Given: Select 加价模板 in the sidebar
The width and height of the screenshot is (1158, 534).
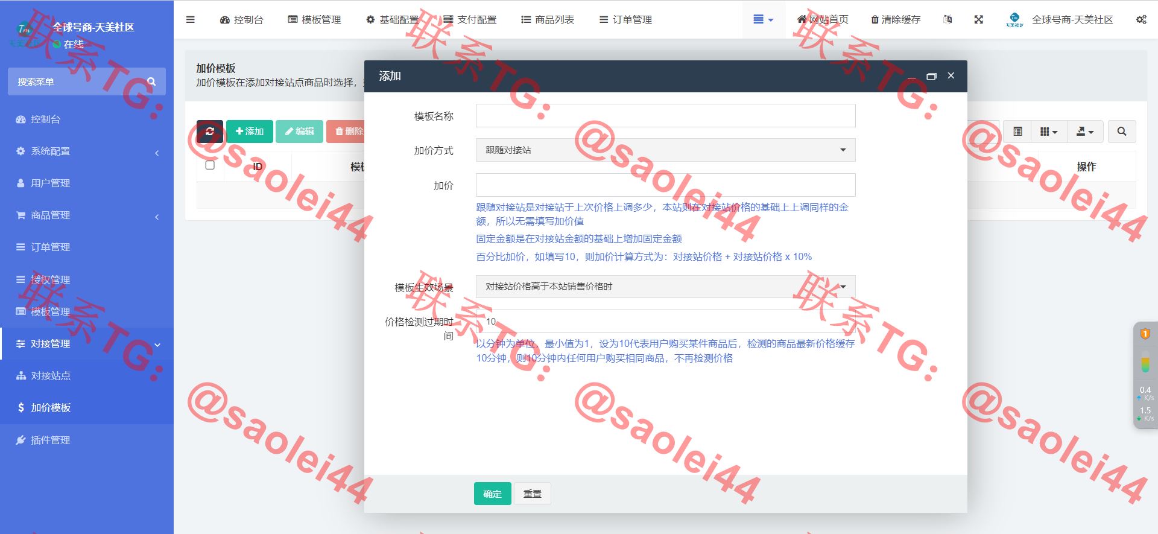Looking at the screenshot, I should point(87,408).
